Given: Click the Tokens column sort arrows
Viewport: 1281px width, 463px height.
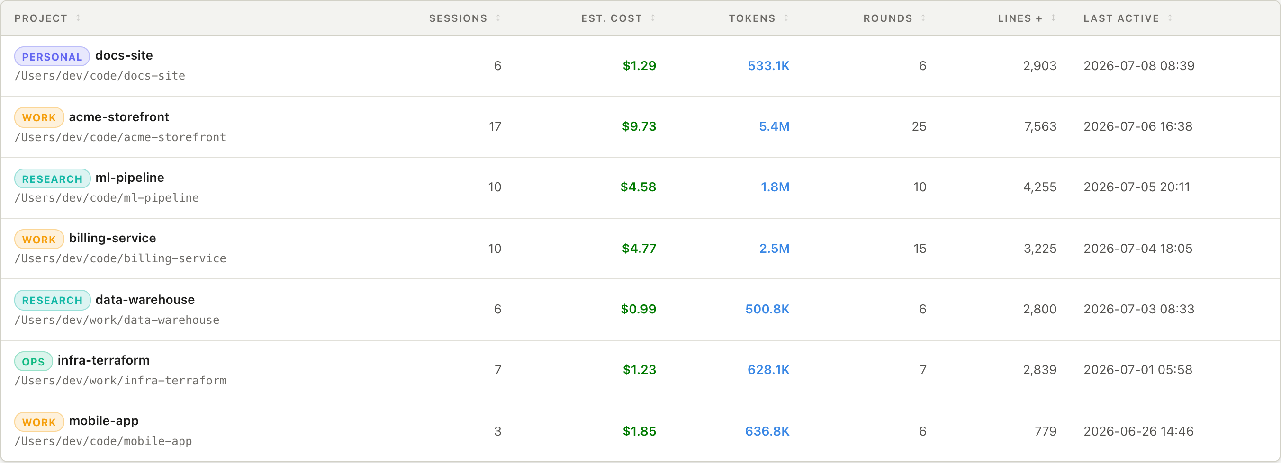Looking at the screenshot, I should pos(786,18).
